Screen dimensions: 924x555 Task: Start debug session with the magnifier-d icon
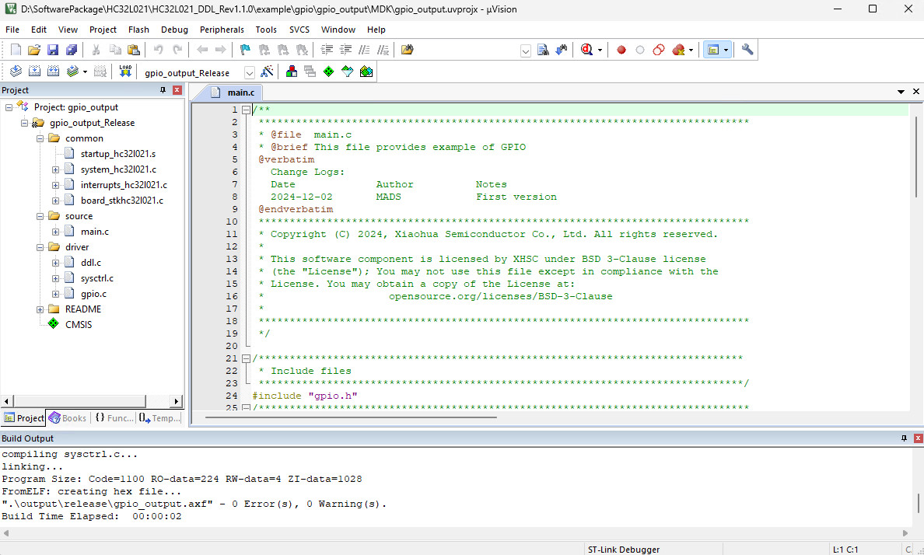click(x=586, y=50)
